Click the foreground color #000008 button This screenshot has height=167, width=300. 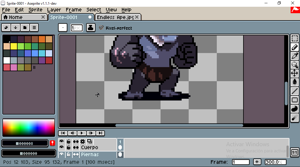25,143
